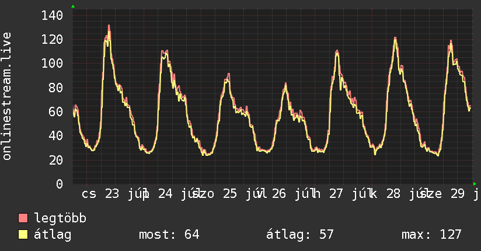
Task: Click the 'max: 127' statistic text
Action: (x=431, y=235)
